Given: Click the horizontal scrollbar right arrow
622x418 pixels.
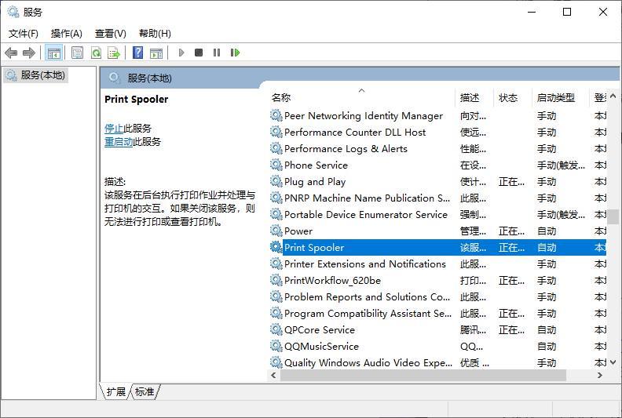Looking at the screenshot, I should pos(600,375).
